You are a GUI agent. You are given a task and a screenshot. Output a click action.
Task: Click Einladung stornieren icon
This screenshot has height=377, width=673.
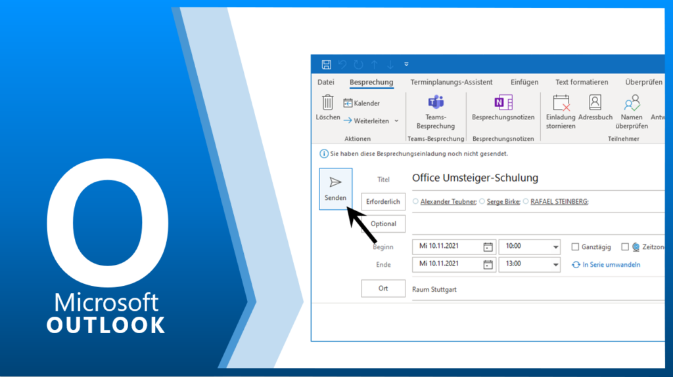561,103
